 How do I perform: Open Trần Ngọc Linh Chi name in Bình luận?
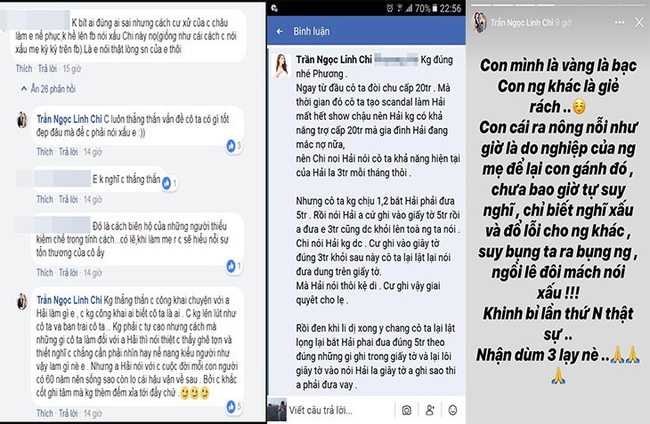point(334,60)
